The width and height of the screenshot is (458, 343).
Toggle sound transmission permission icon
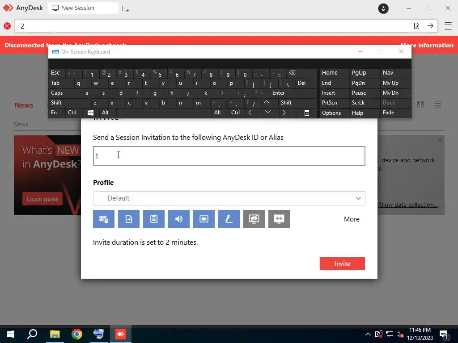click(179, 219)
